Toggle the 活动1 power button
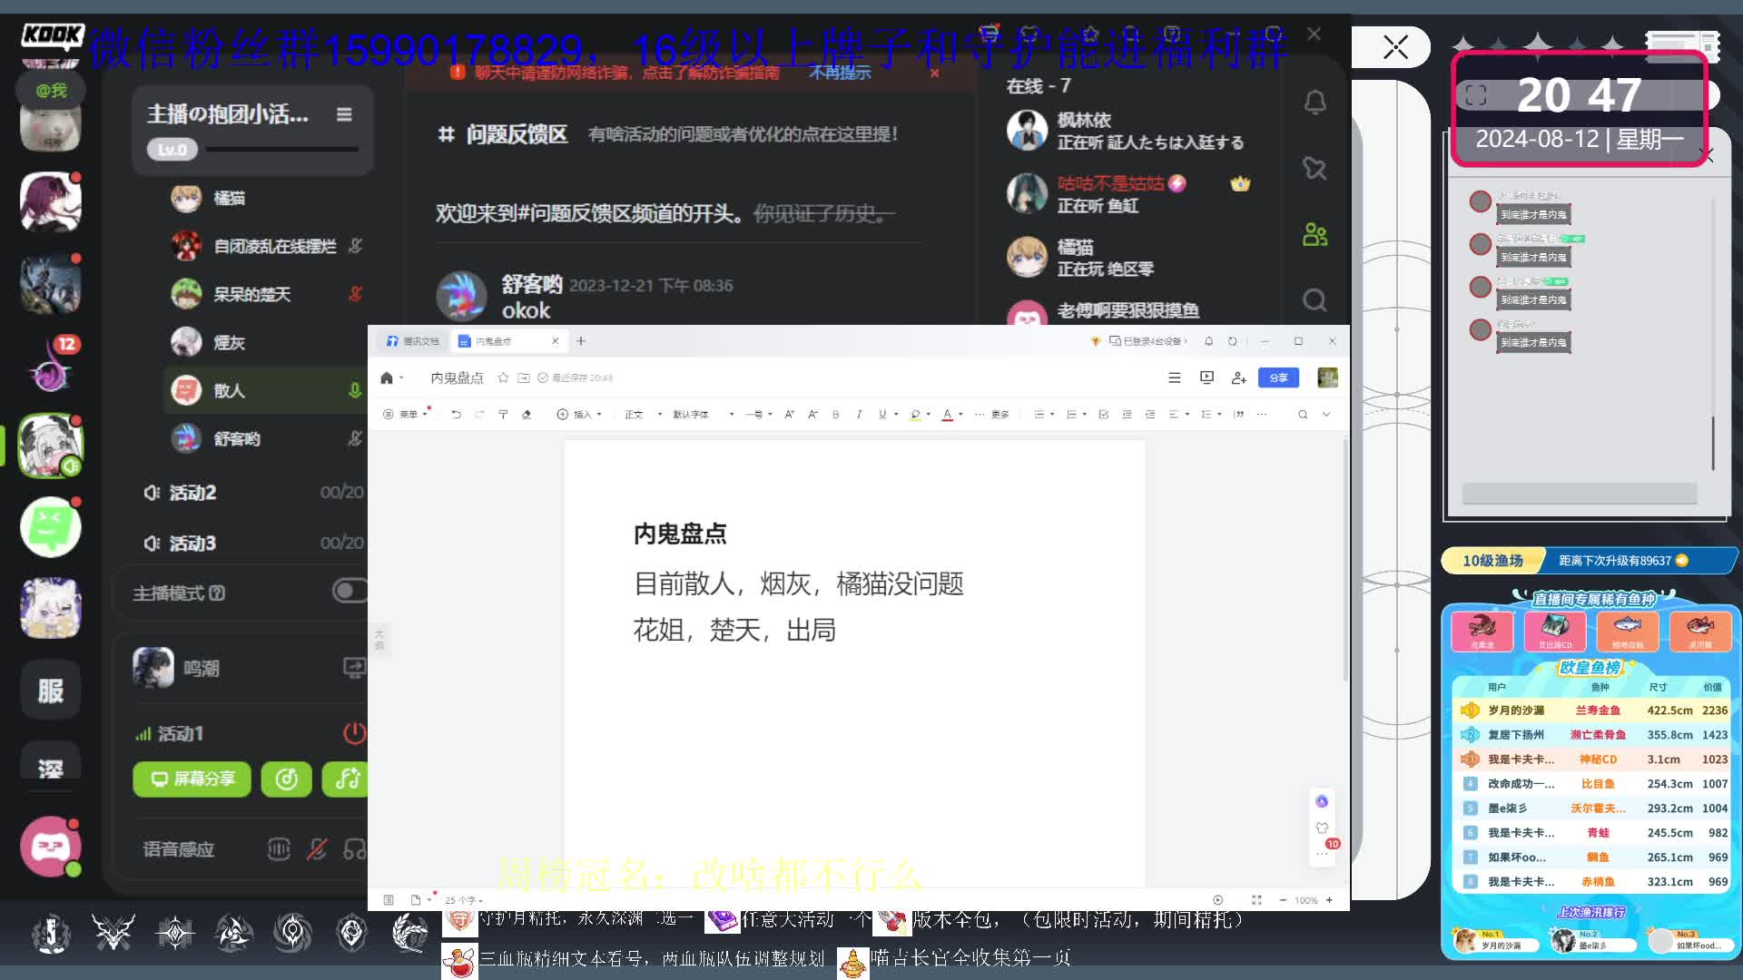Screen dimensions: 1743x980 [x=355, y=734]
